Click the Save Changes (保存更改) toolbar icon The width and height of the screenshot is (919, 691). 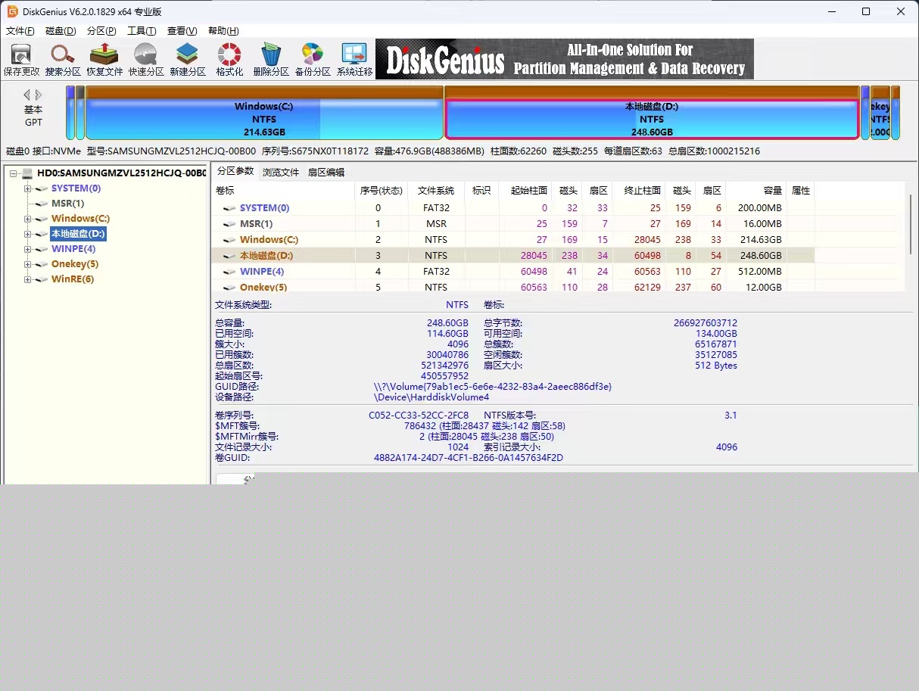(x=21, y=60)
